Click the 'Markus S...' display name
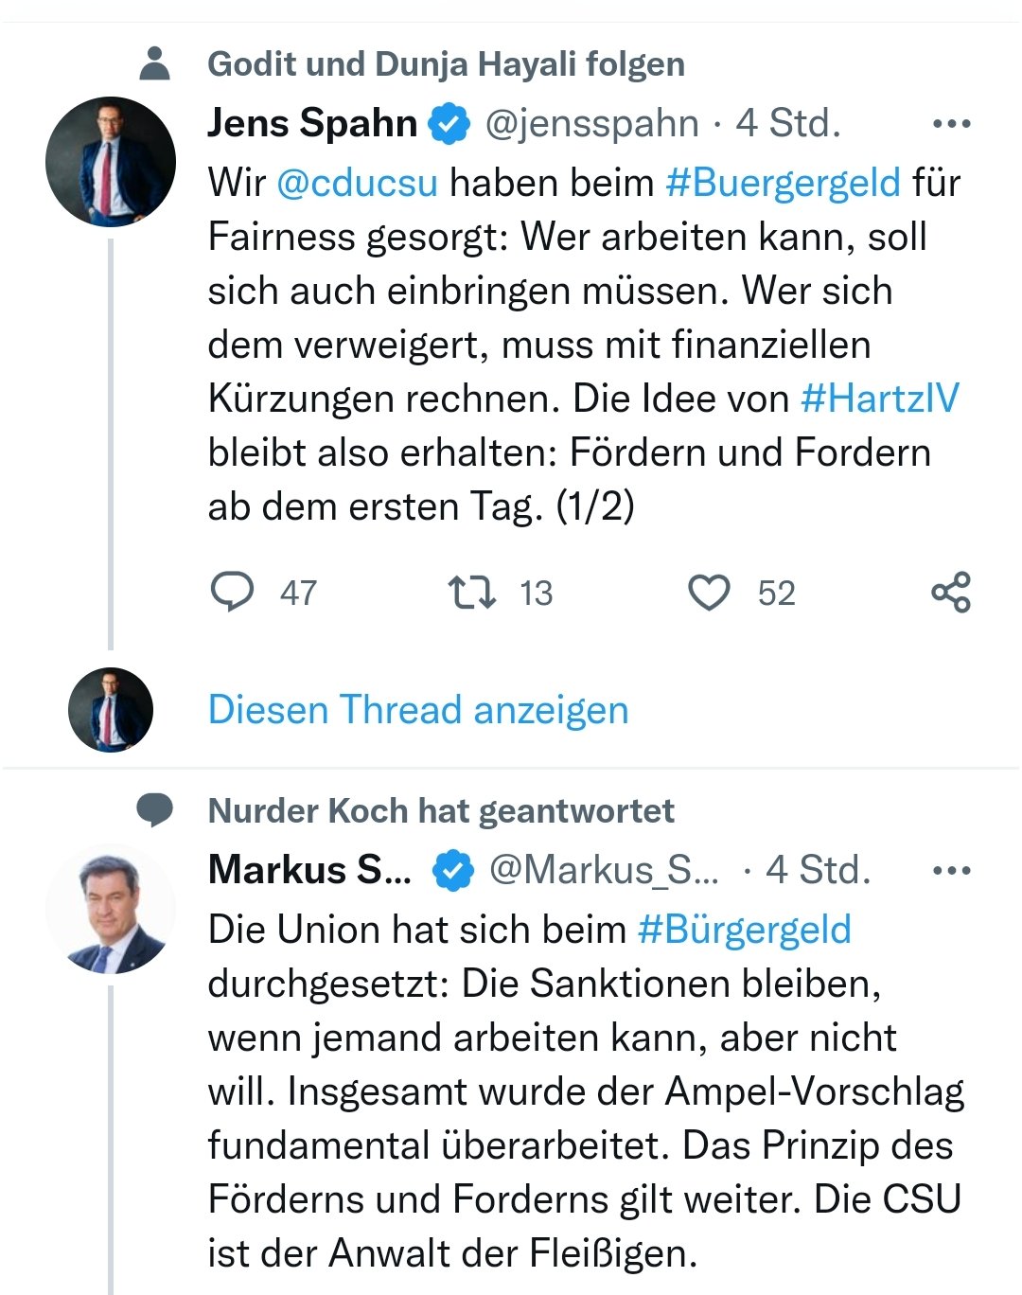The width and height of the screenshot is (1022, 1295). [x=309, y=871]
